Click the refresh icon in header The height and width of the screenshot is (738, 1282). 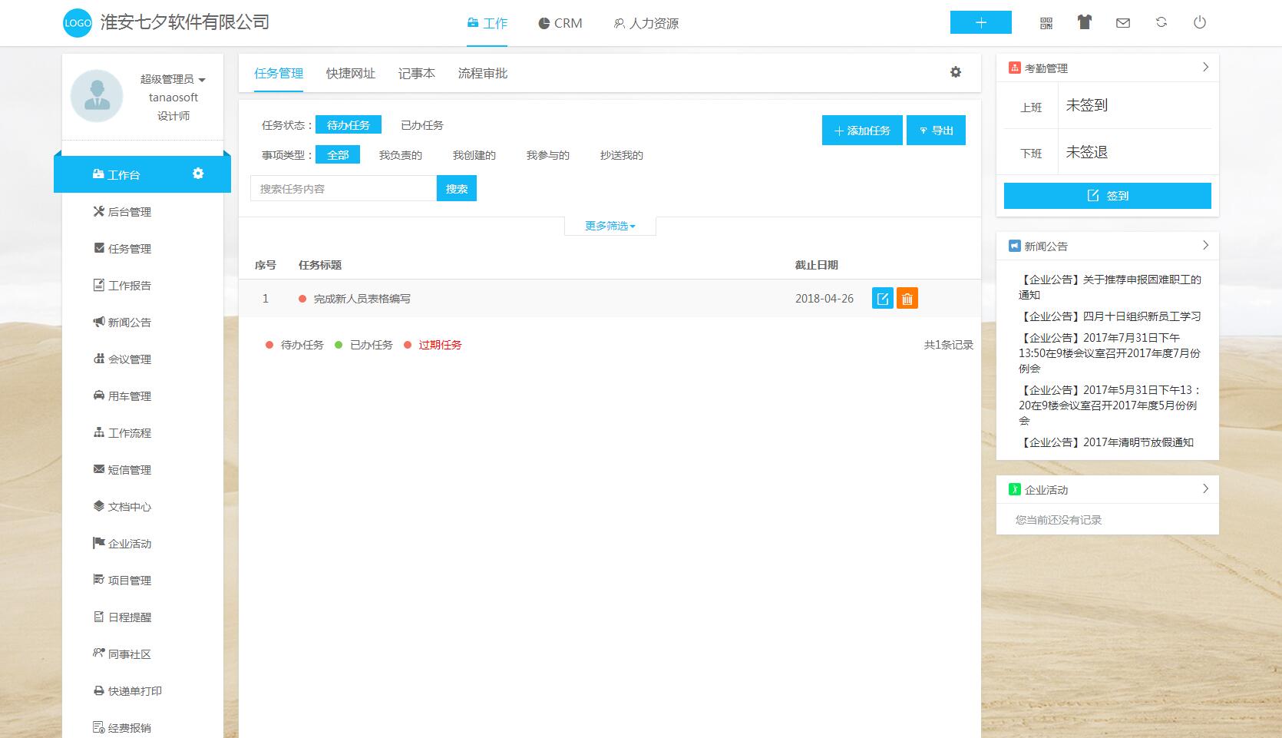click(1161, 22)
